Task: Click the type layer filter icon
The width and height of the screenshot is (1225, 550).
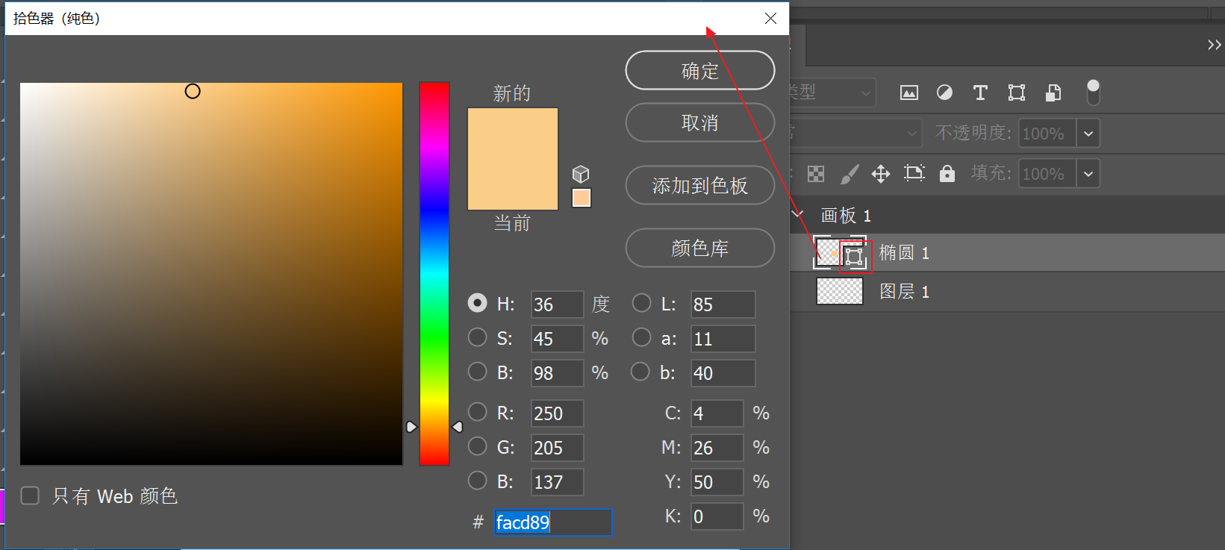Action: (980, 93)
